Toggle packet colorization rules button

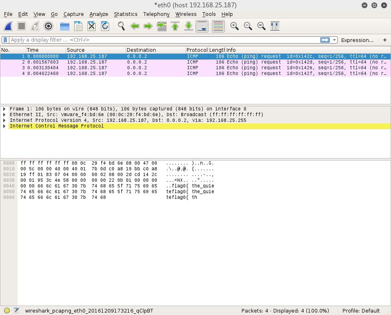218,26
